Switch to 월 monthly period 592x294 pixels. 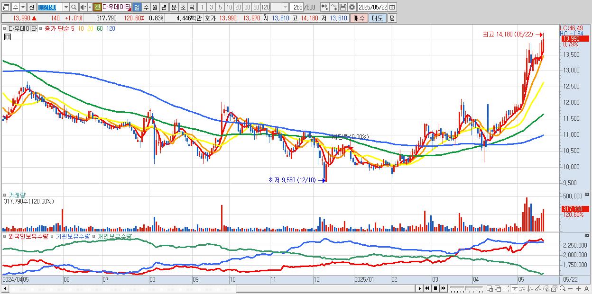155,7
